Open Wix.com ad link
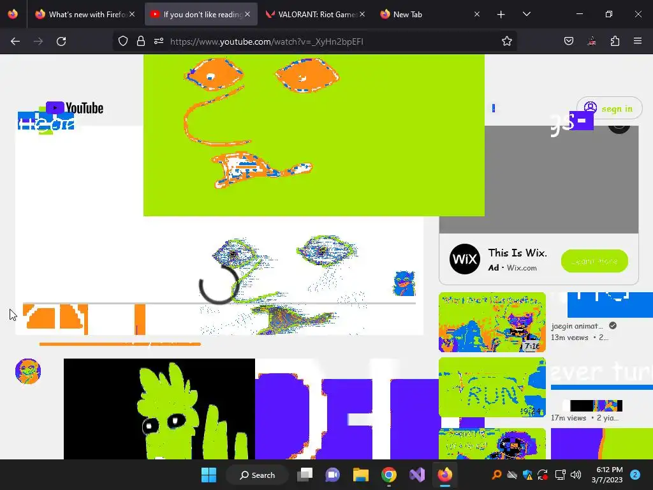This screenshot has width=653, height=490. coord(522,268)
